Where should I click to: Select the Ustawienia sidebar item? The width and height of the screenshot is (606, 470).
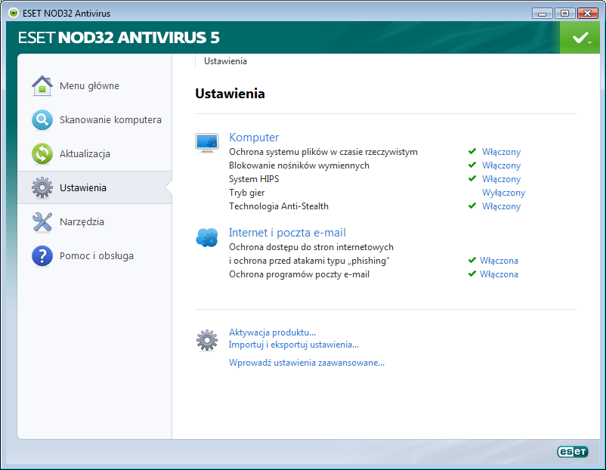point(94,187)
